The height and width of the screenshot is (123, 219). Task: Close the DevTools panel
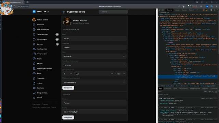coord(217,10)
